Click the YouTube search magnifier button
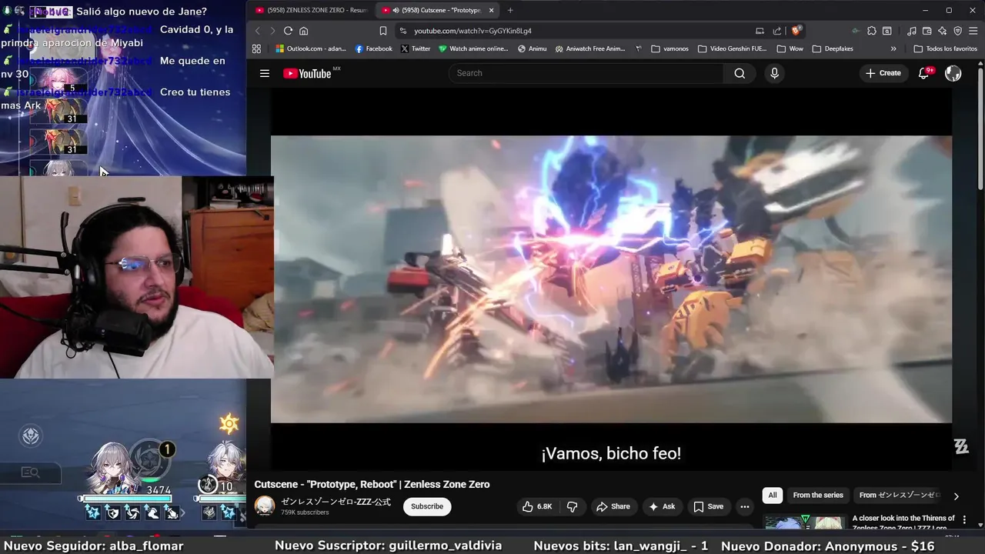Image resolution: width=985 pixels, height=554 pixels. (x=740, y=73)
